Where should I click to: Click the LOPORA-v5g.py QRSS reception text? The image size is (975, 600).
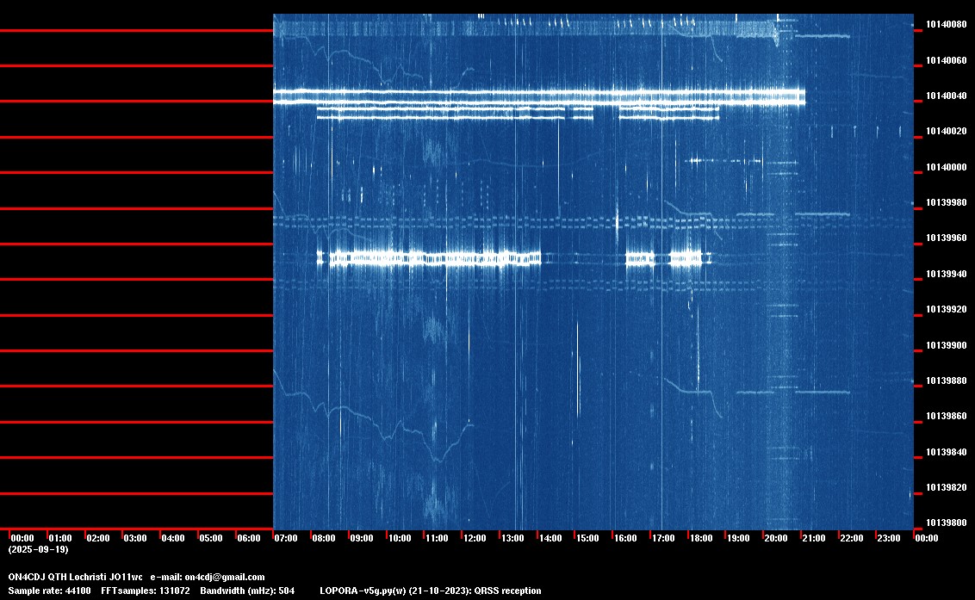431,591
